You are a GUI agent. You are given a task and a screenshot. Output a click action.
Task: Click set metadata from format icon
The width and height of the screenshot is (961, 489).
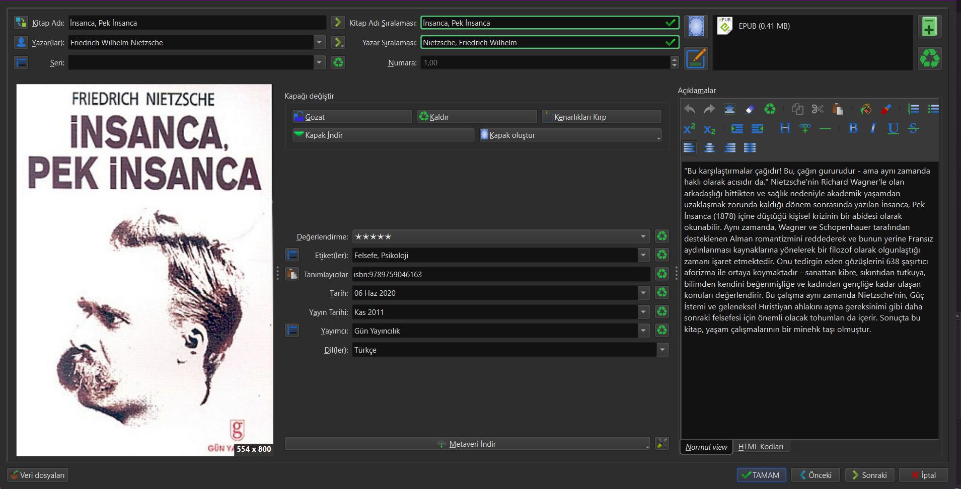point(696,58)
